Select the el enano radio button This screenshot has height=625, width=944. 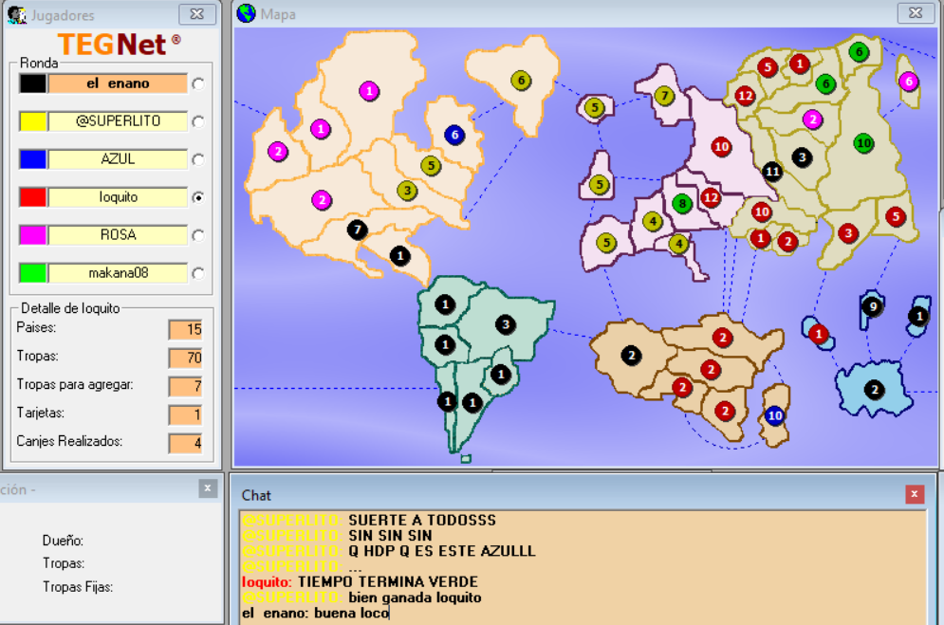click(x=198, y=84)
